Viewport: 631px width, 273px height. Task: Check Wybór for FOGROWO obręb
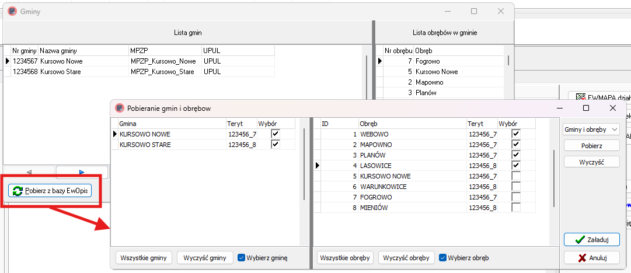[x=516, y=197]
